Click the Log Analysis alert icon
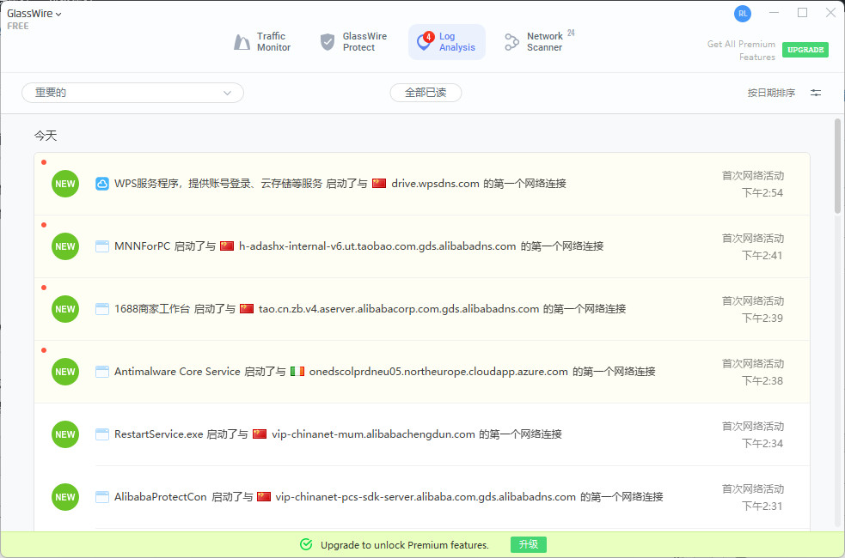The height and width of the screenshot is (558, 845). click(x=424, y=41)
